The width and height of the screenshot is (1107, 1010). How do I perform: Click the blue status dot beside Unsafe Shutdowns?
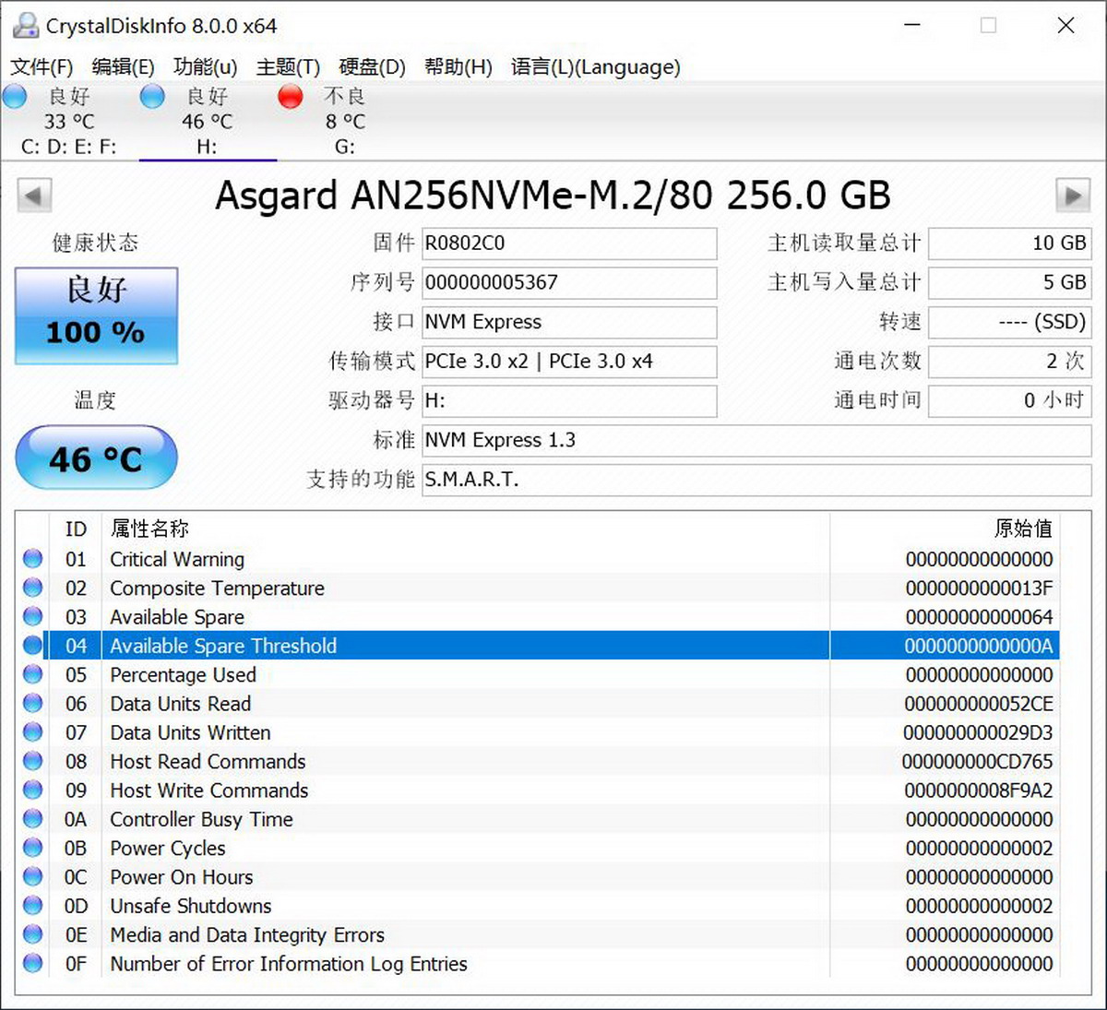pyautogui.click(x=32, y=906)
